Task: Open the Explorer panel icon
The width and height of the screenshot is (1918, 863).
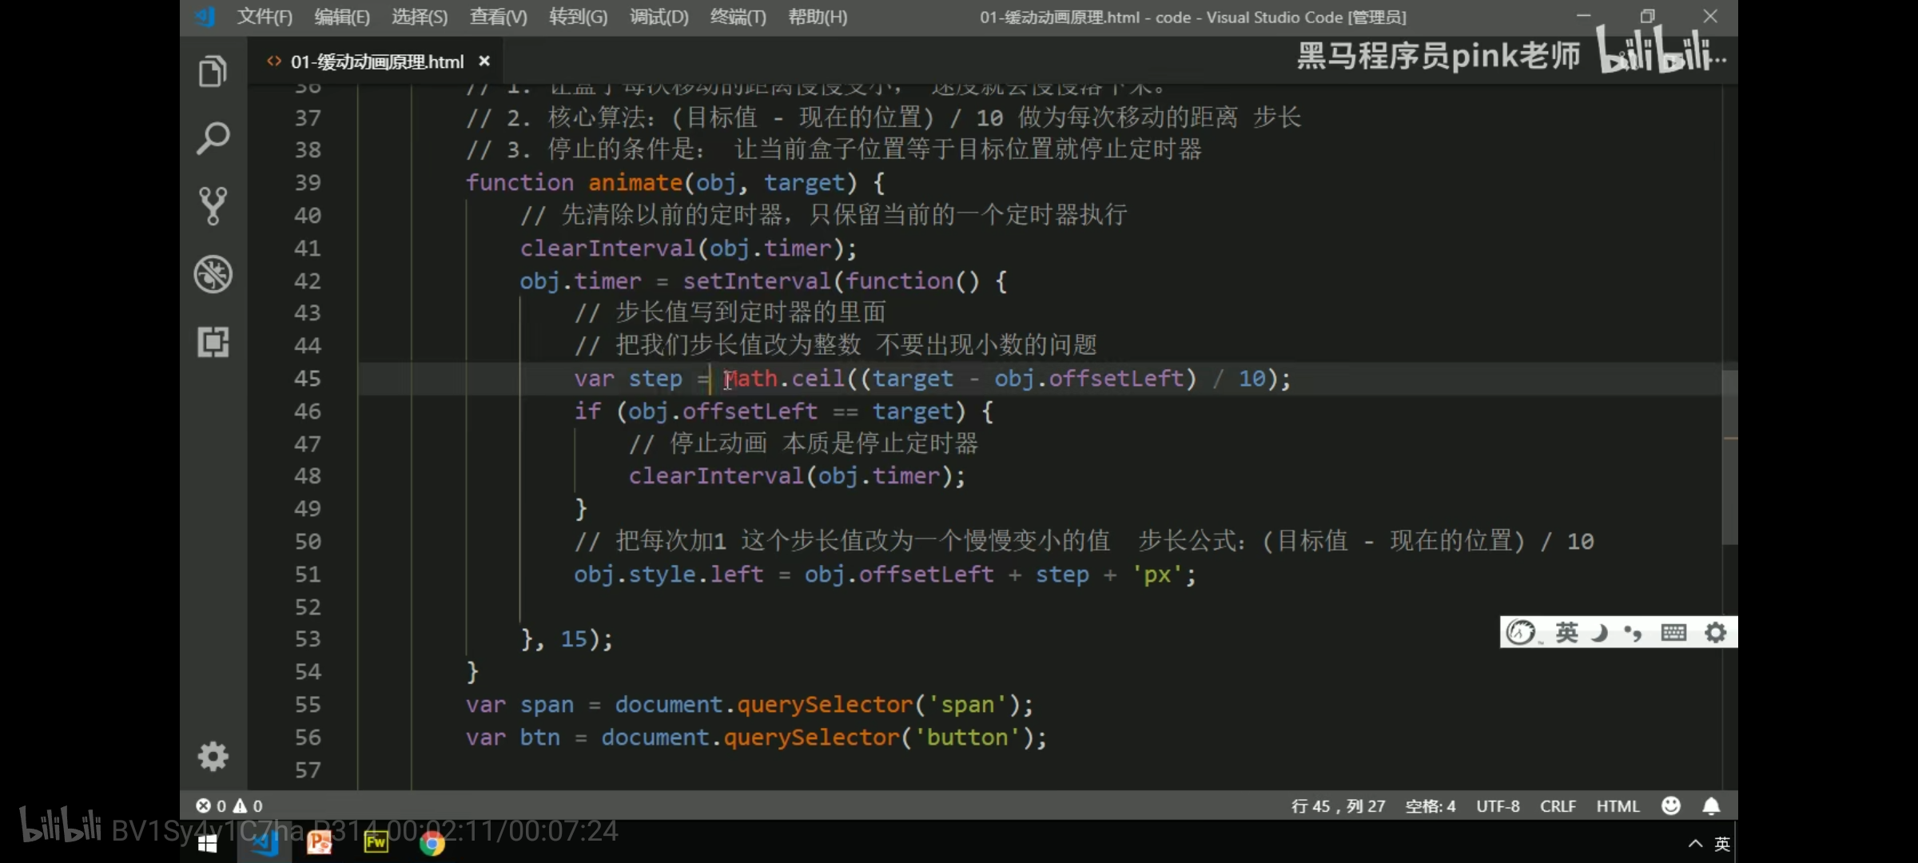Action: coord(213,72)
